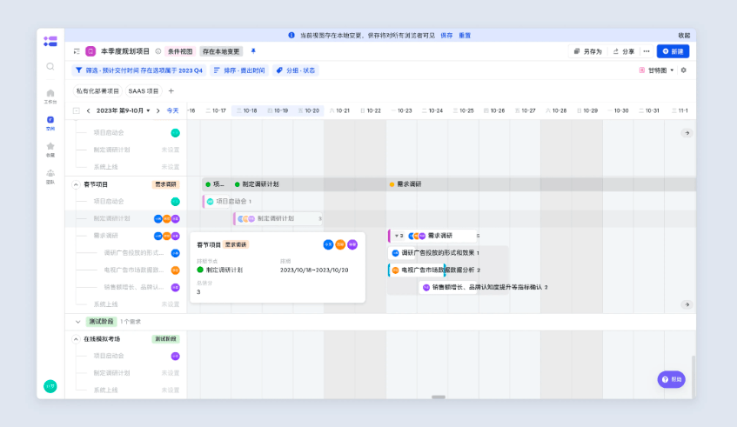Viewport: 737px width, 427px height.
Task: Click the info icon next to 本季度规划项目
Action: (158, 51)
